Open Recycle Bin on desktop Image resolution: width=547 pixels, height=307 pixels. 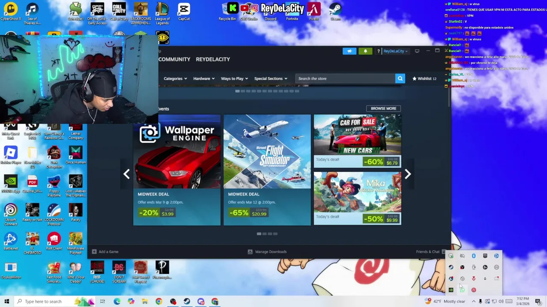227,12
